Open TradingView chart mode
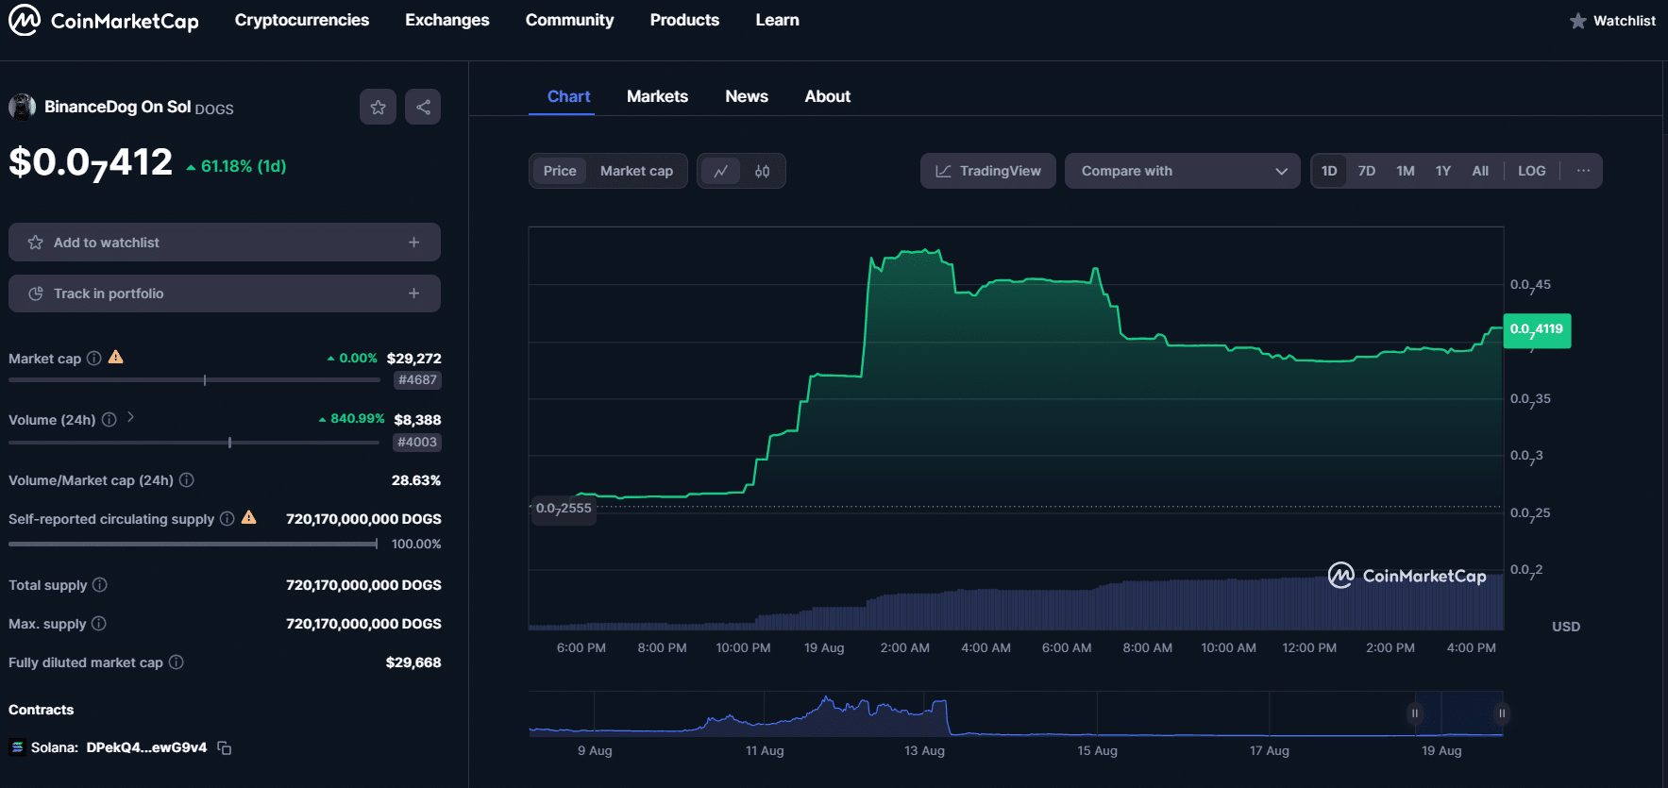The height and width of the screenshot is (788, 1668). (987, 171)
